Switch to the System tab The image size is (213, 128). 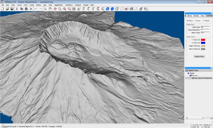[x=208, y=16]
